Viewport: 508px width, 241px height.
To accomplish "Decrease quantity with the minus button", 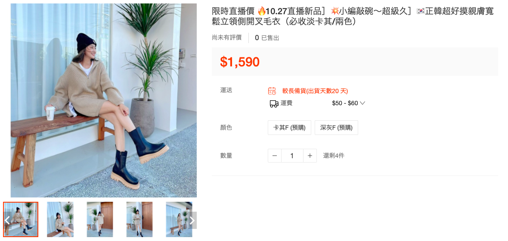I will coord(275,156).
